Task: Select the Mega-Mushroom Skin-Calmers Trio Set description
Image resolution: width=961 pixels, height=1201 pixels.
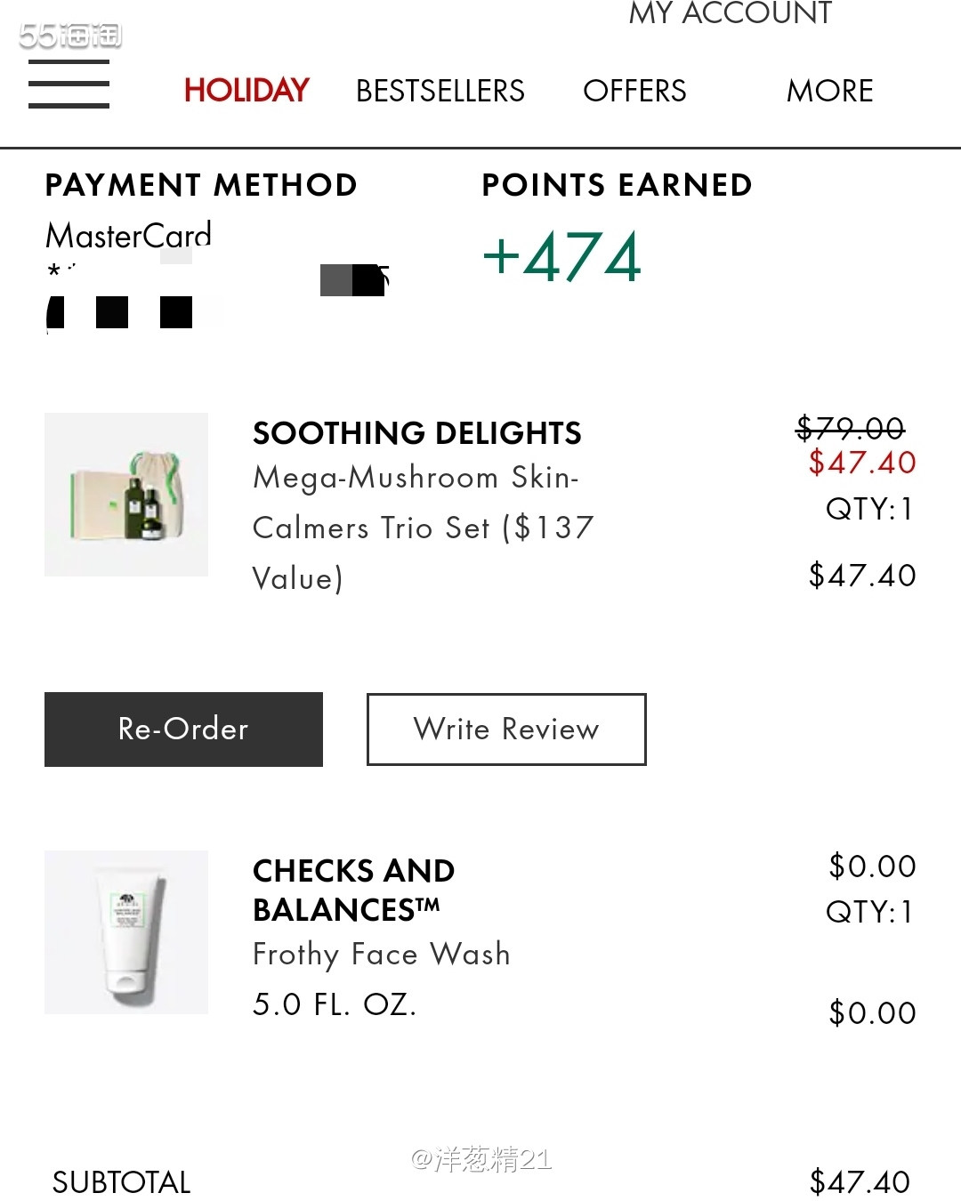Action: click(x=424, y=528)
